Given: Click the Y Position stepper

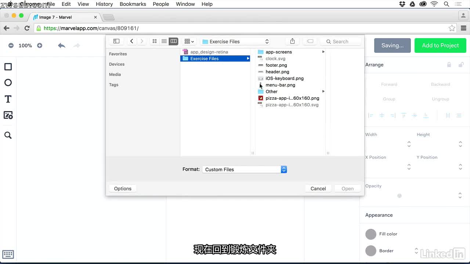Looking at the screenshot, I should (460, 167).
